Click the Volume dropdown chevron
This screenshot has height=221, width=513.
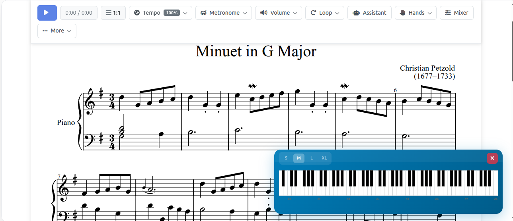click(x=295, y=13)
